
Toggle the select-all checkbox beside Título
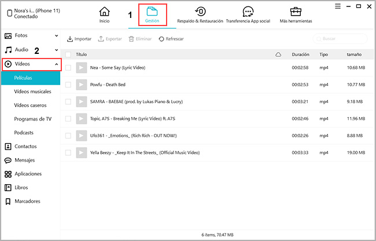pos(68,54)
